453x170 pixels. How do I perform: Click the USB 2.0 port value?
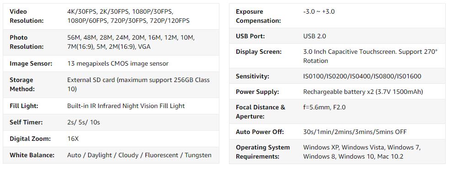point(314,36)
